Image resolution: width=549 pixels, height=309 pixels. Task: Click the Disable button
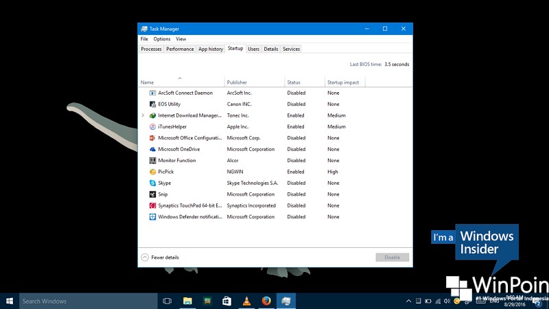click(x=392, y=257)
